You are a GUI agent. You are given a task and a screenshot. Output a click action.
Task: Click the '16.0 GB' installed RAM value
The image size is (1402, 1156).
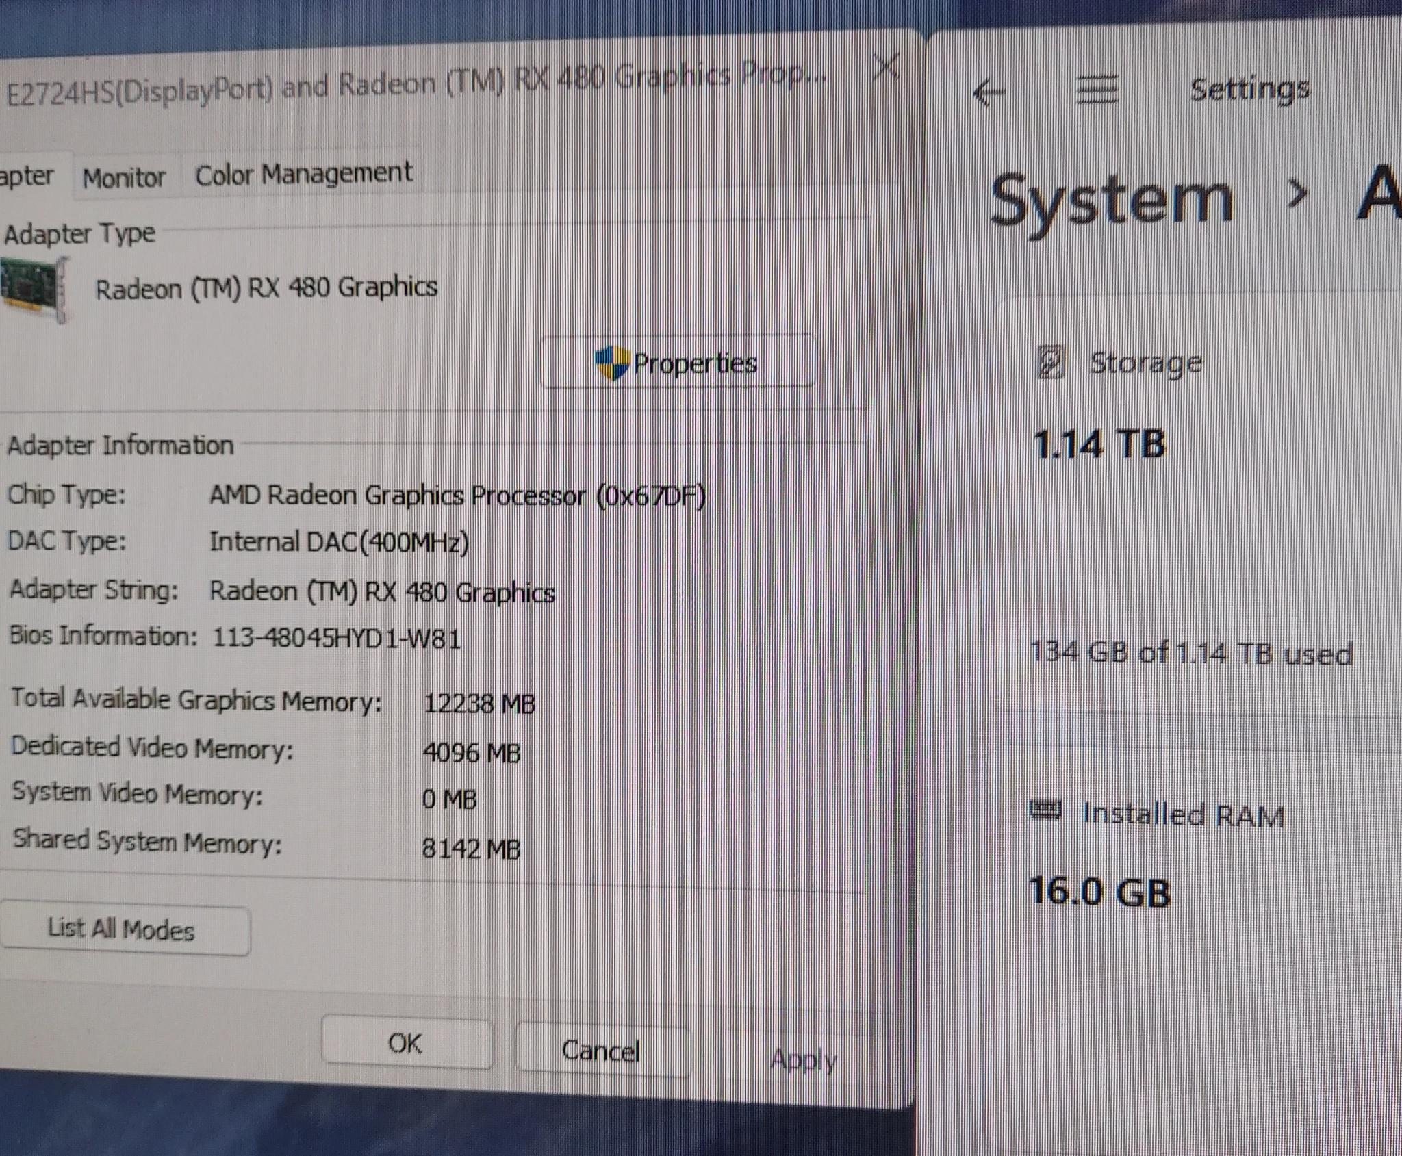click(x=1099, y=892)
